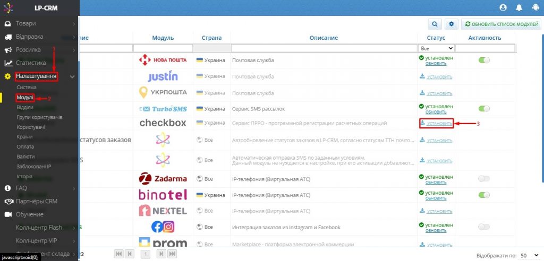
Task: Select Групи користувачів submenu item
Action: point(39,117)
